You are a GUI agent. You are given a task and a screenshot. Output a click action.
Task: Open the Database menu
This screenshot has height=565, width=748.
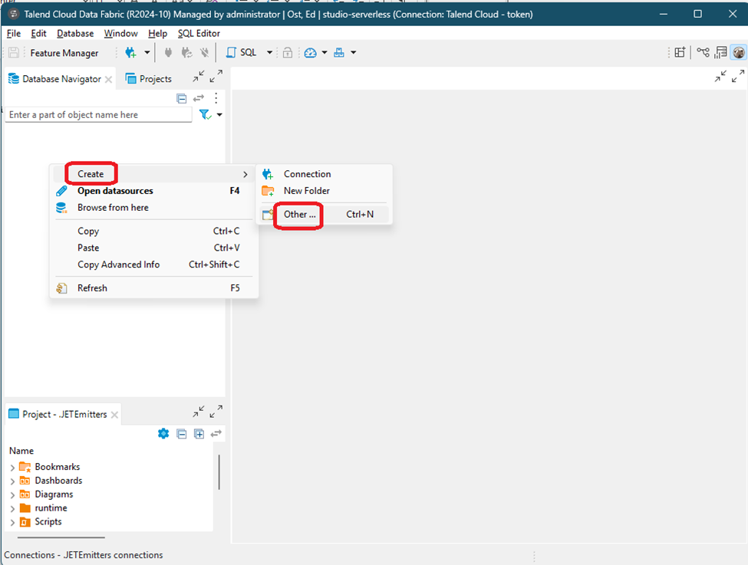tap(75, 34)
